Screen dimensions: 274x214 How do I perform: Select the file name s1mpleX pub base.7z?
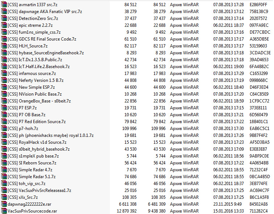33,156
